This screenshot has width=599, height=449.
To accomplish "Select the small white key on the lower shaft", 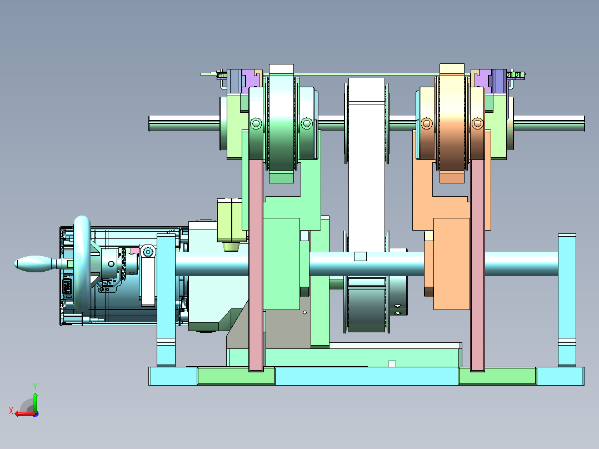I will [x=360, y=256].
